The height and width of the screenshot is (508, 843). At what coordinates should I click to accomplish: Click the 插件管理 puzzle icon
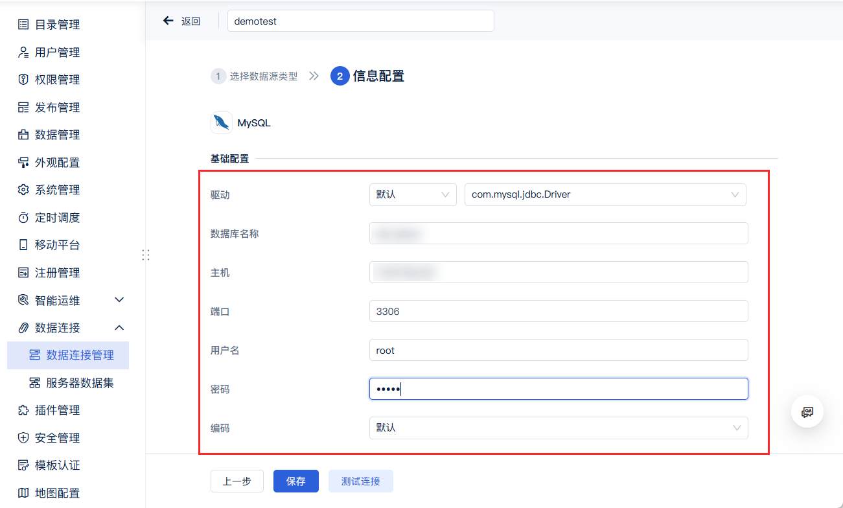tap(23, 410)
